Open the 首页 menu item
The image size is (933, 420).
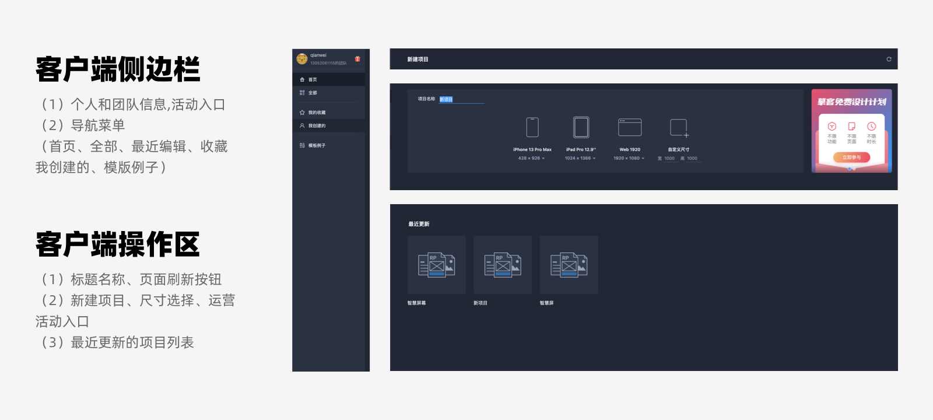[x=329, y=79]
